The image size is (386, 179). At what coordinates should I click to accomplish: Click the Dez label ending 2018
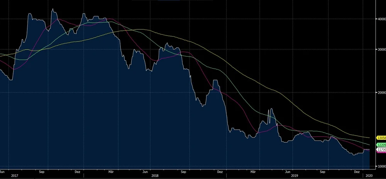point(220,172)
